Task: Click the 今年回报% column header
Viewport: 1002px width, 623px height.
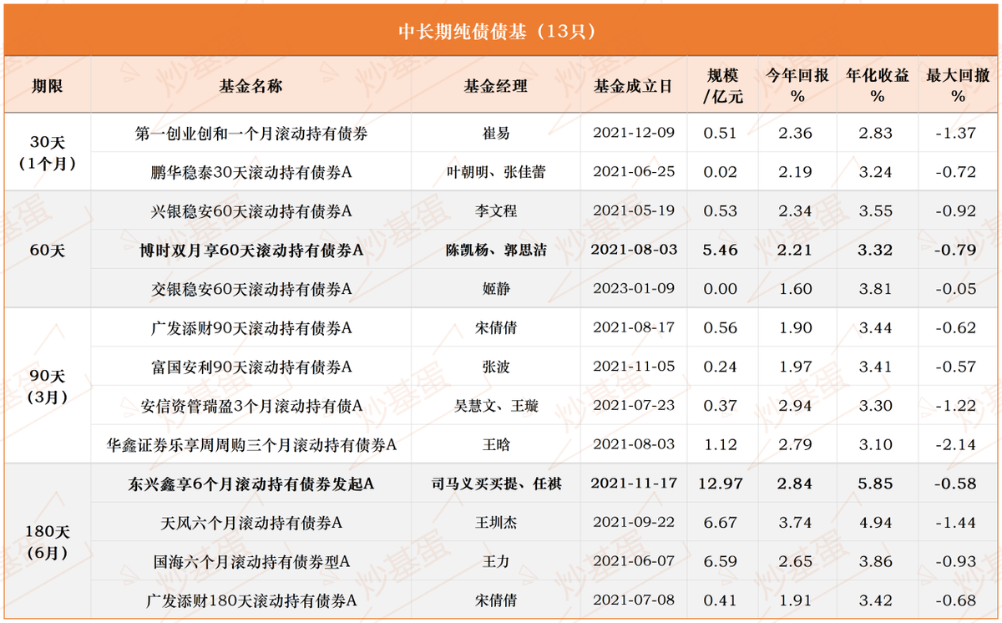Action: pos(797,86)
